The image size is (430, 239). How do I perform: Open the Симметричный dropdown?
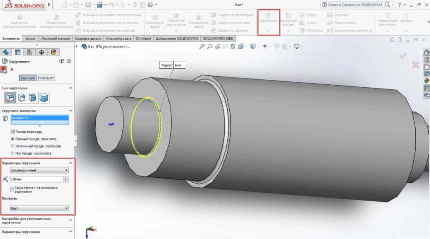[39, 170]
